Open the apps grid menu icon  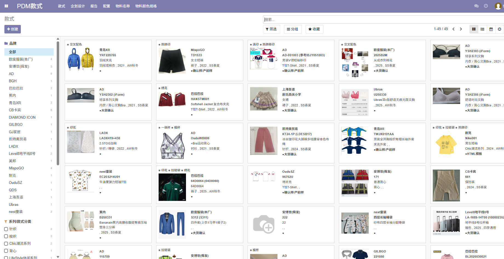(6, 6)
